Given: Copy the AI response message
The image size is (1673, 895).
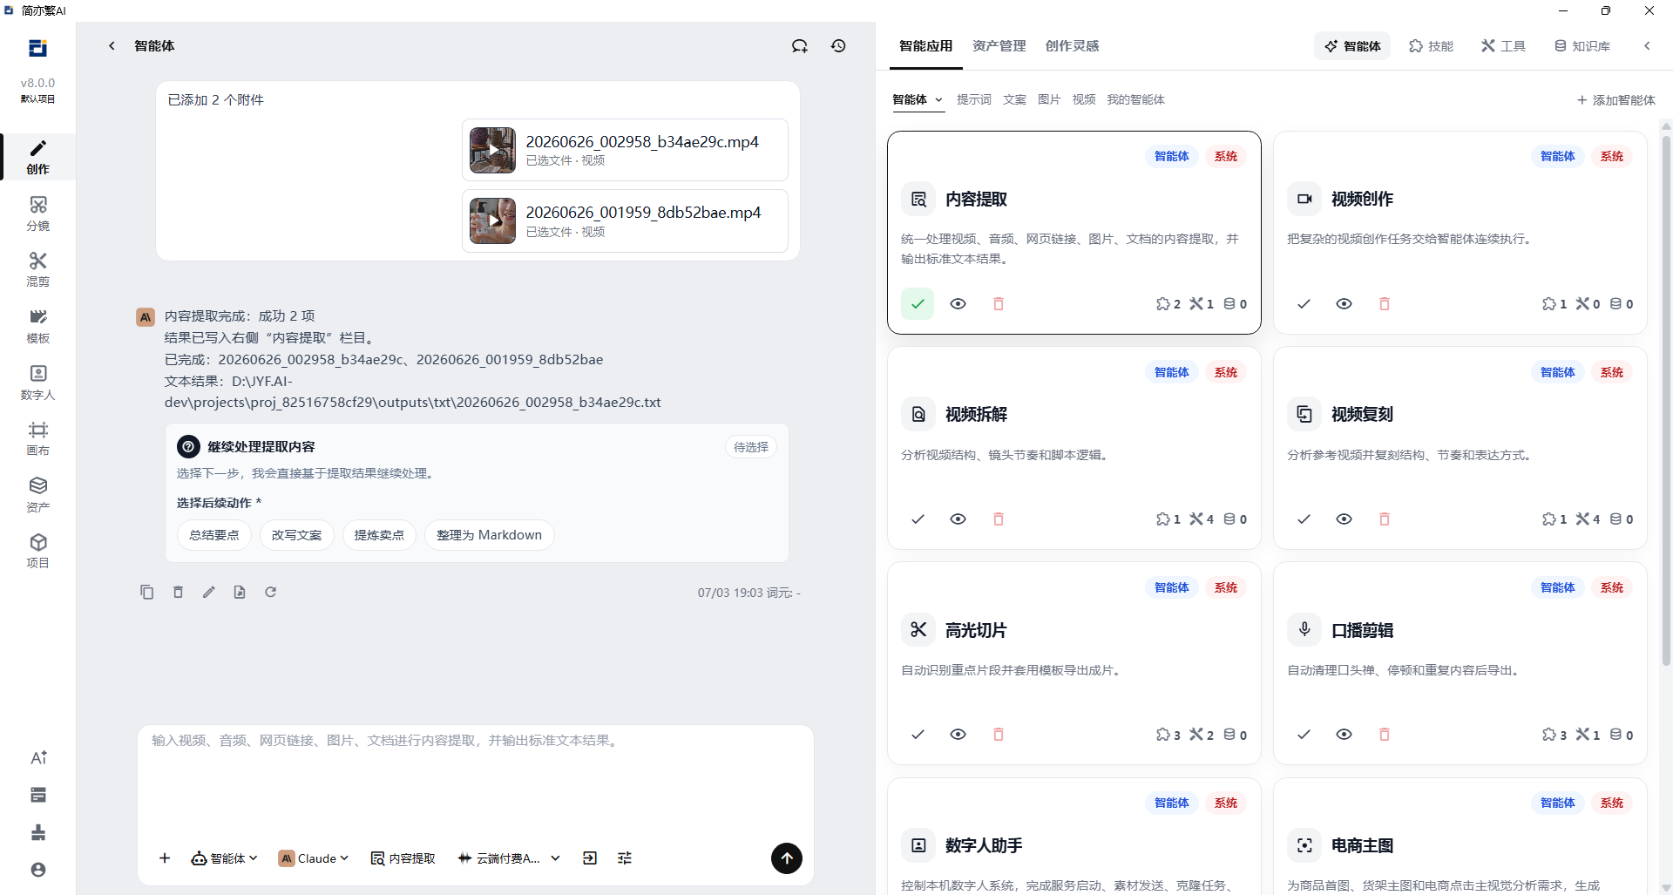Looking at the screenshot, I should (147, 593).
